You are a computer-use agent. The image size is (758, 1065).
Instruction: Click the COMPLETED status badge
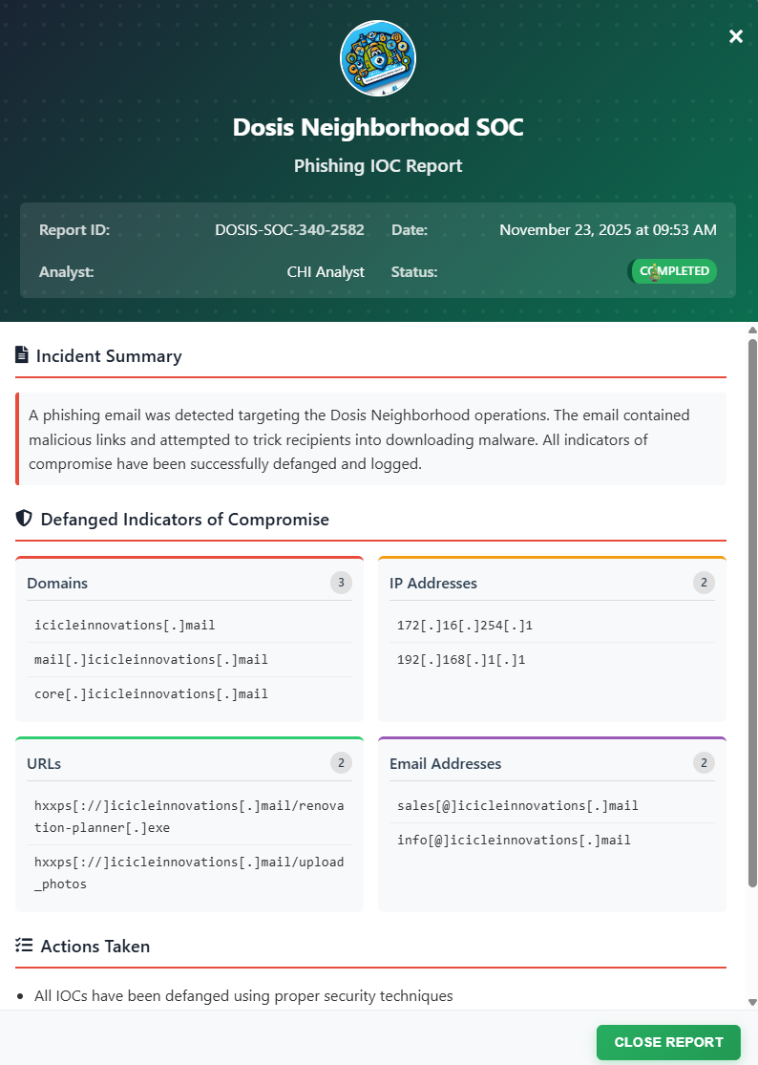coord(672,271)
